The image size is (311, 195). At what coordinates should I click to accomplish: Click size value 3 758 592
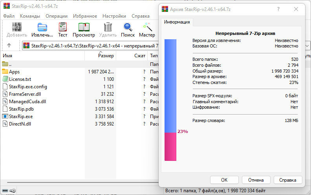point(104,124)
